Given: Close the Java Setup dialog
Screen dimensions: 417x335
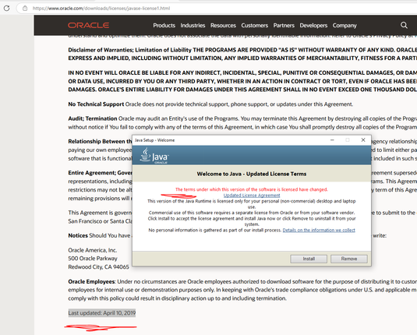Looking at the screenshot, I should coord(363,140).
